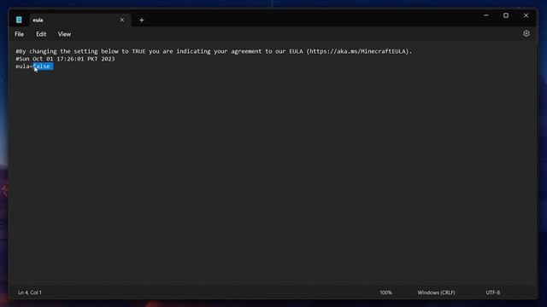
Task: Click the highlighted word false
Action: tap(43, 67)
